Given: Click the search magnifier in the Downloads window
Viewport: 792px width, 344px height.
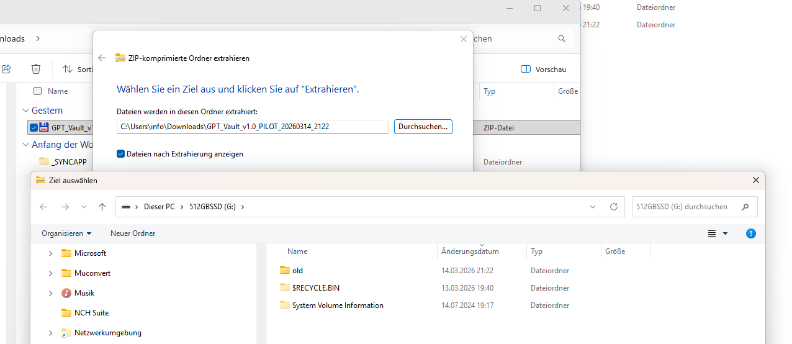Looking at the screenshot, I should [562, 38].
